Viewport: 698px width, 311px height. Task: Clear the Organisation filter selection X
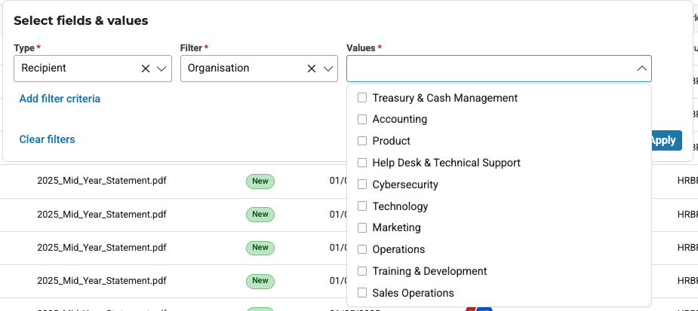(312, 69)
